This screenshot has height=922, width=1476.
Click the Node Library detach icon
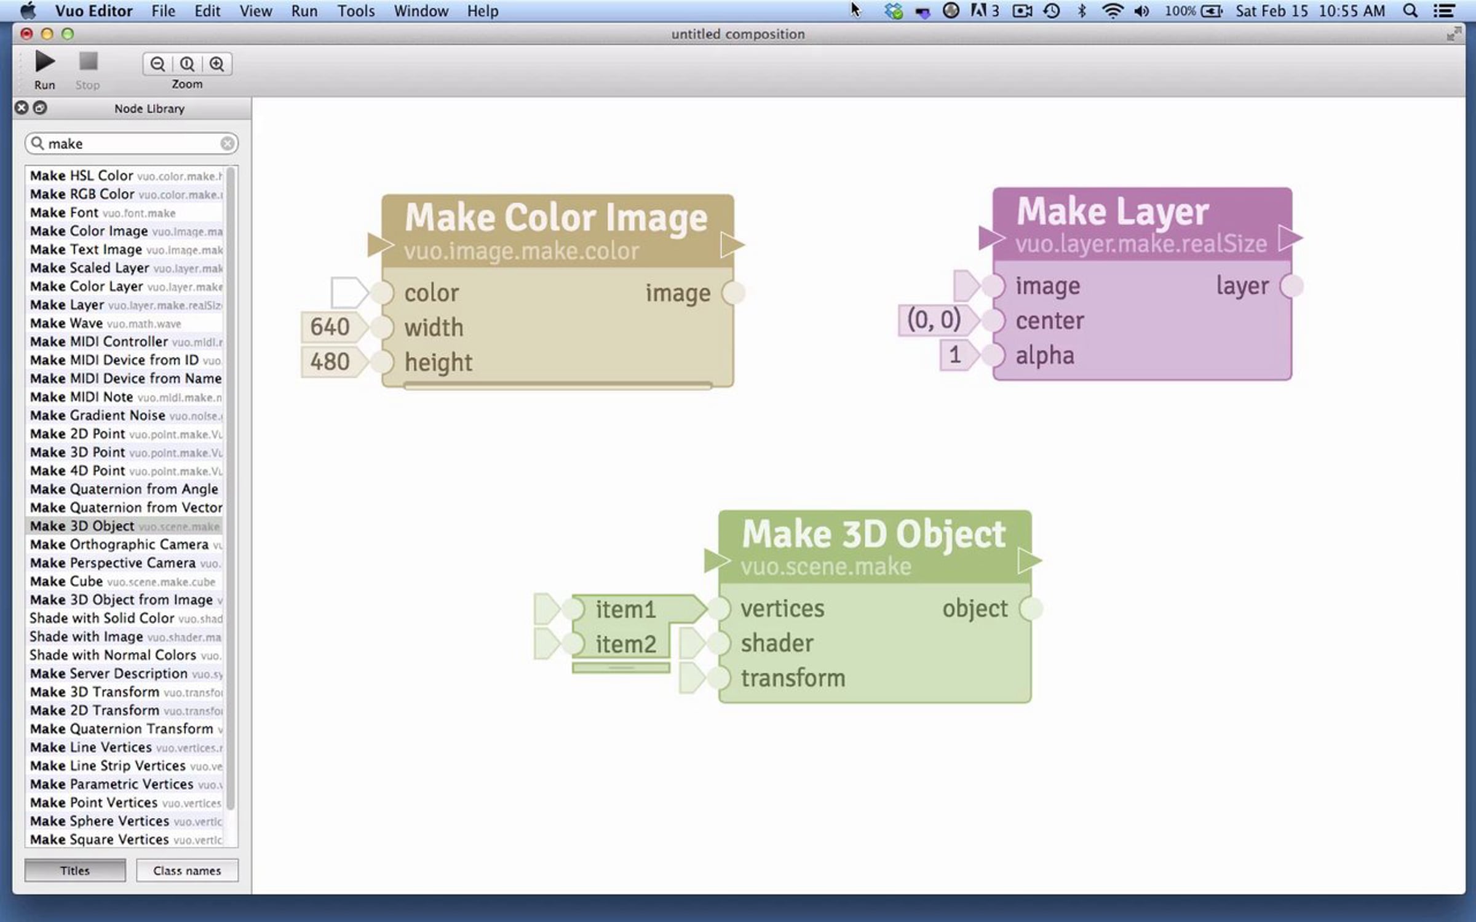coord(40,108)
